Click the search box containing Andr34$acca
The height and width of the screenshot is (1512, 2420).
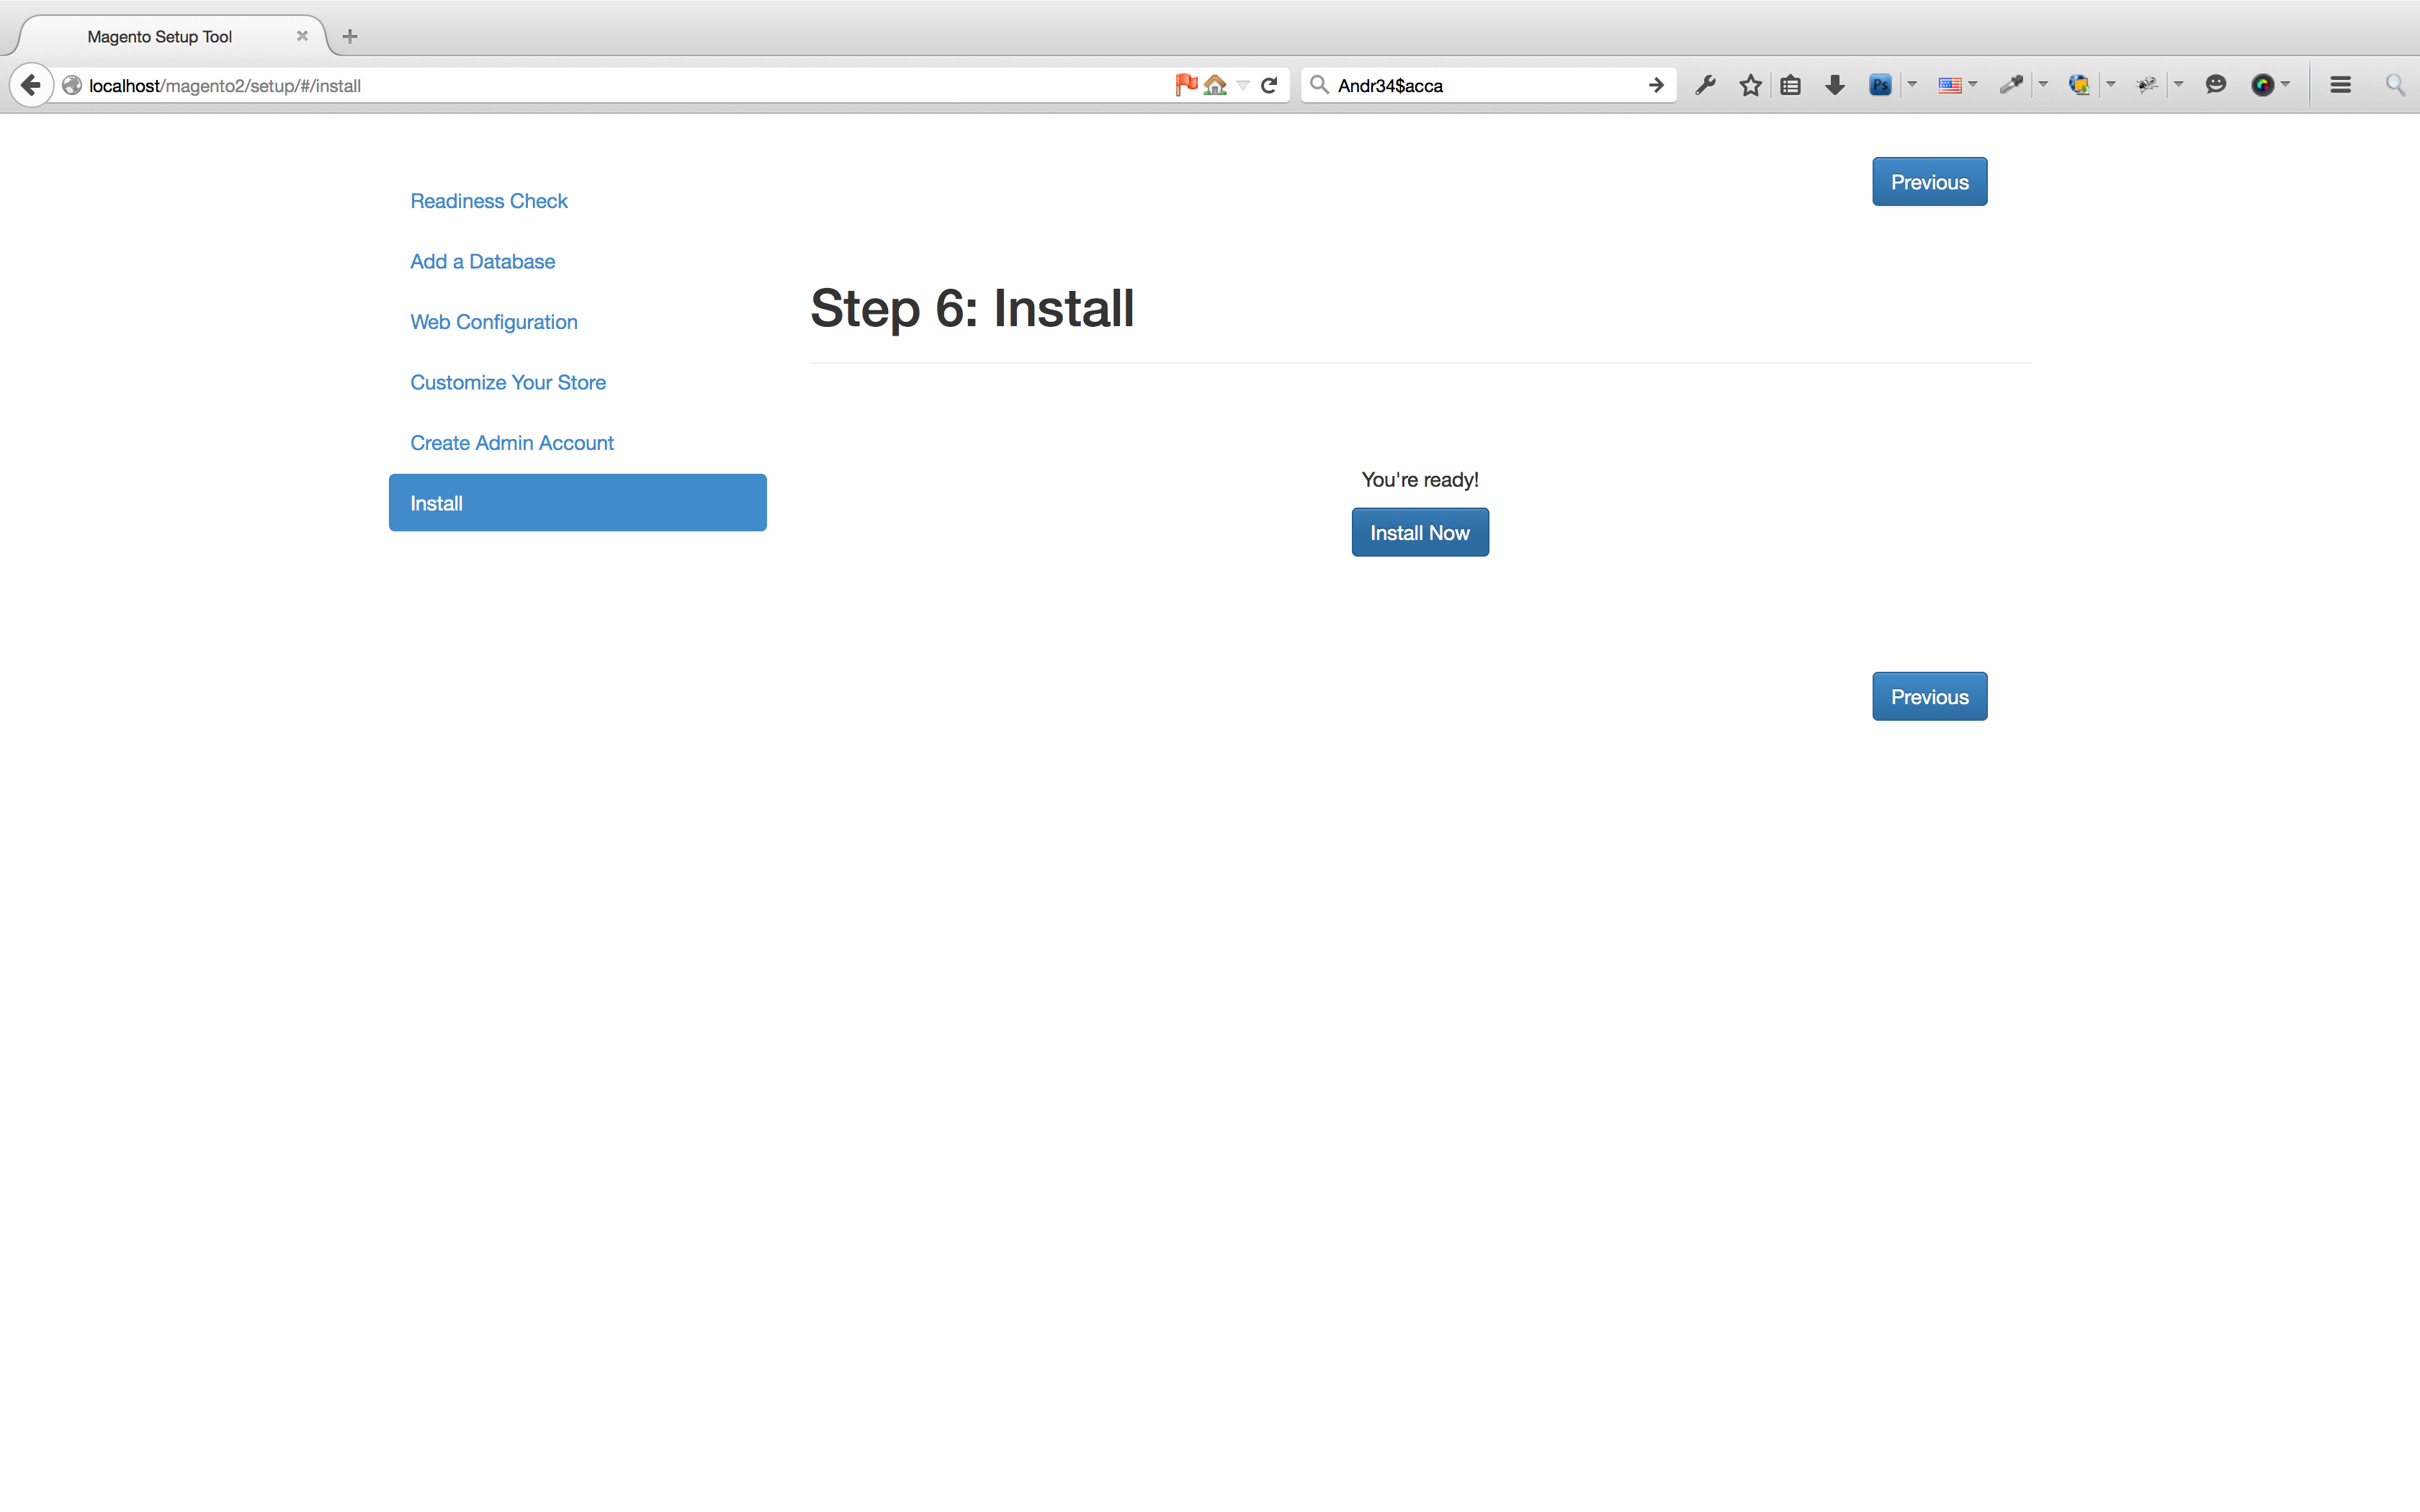tap(1480, 85)
